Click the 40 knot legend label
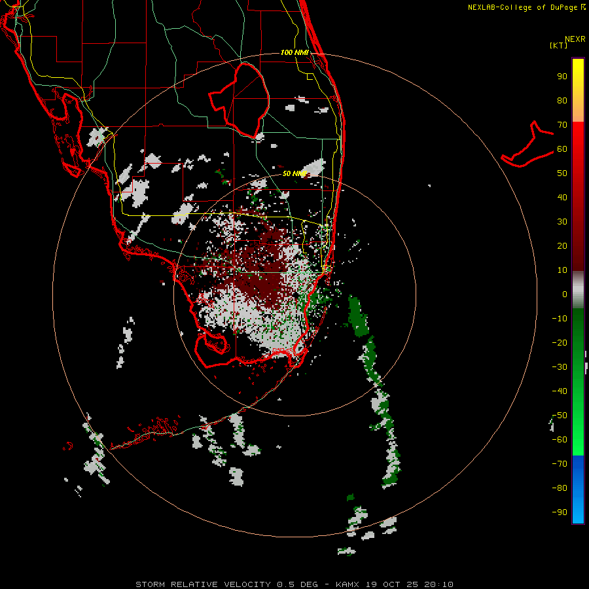 pyautogui.click(x=562, y=198)
